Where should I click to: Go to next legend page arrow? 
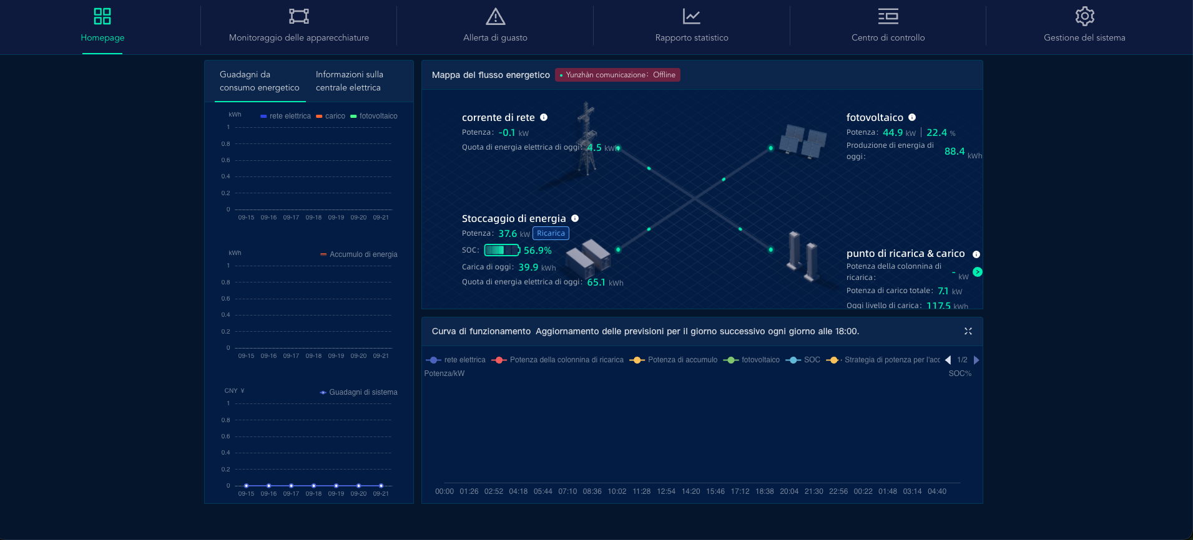point(976,360)
